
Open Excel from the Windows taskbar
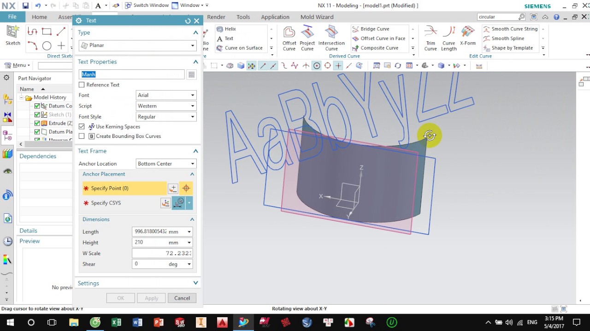(116, 322)
